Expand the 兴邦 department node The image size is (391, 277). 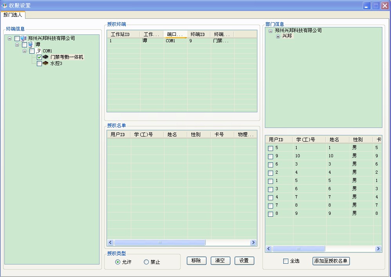278,36
